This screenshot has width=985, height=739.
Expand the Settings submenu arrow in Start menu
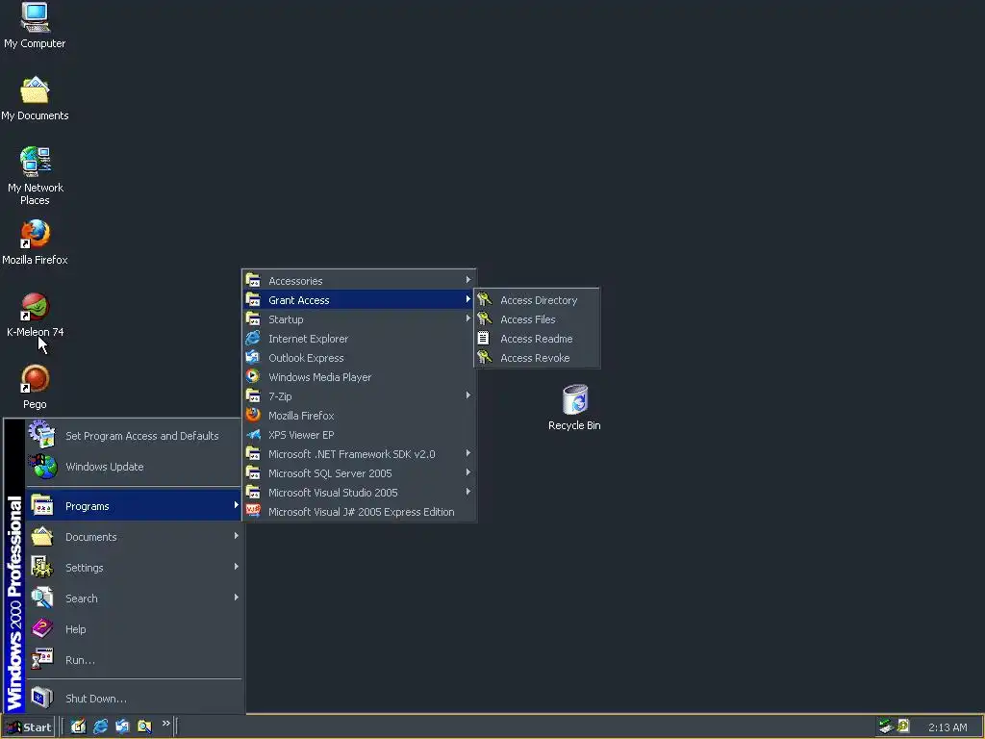pyautogui.click(x=237, y=567)
